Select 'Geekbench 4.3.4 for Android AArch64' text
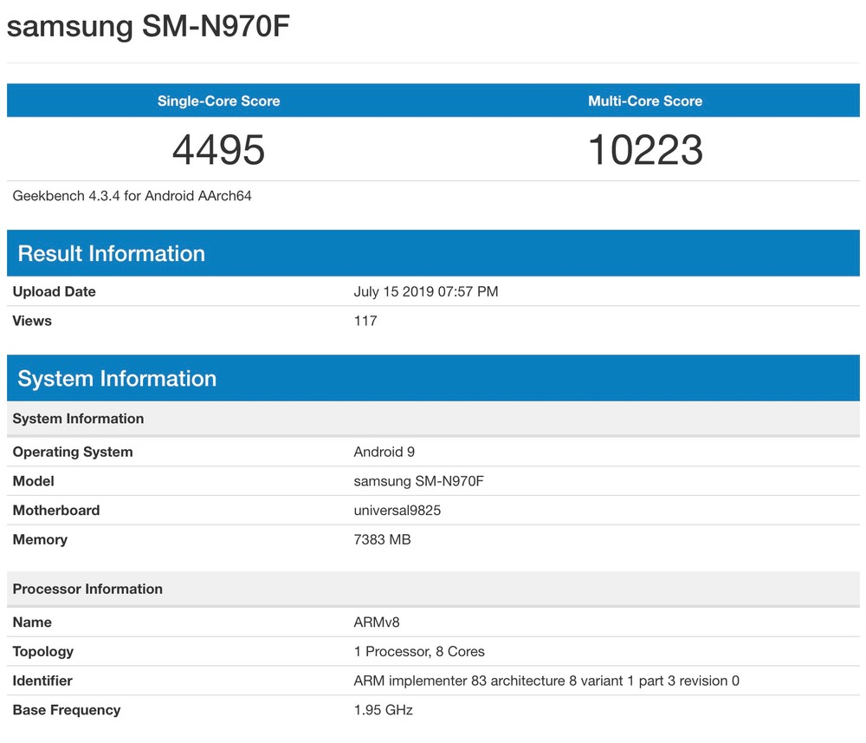The height and width of the screenshot is (743, 866). click(132, 196)
